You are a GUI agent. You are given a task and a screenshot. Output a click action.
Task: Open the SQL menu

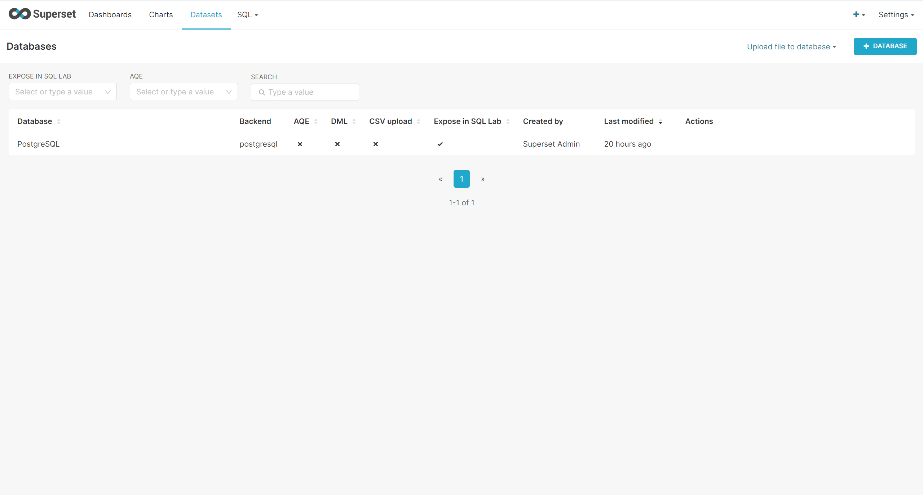tap(247, 15)
